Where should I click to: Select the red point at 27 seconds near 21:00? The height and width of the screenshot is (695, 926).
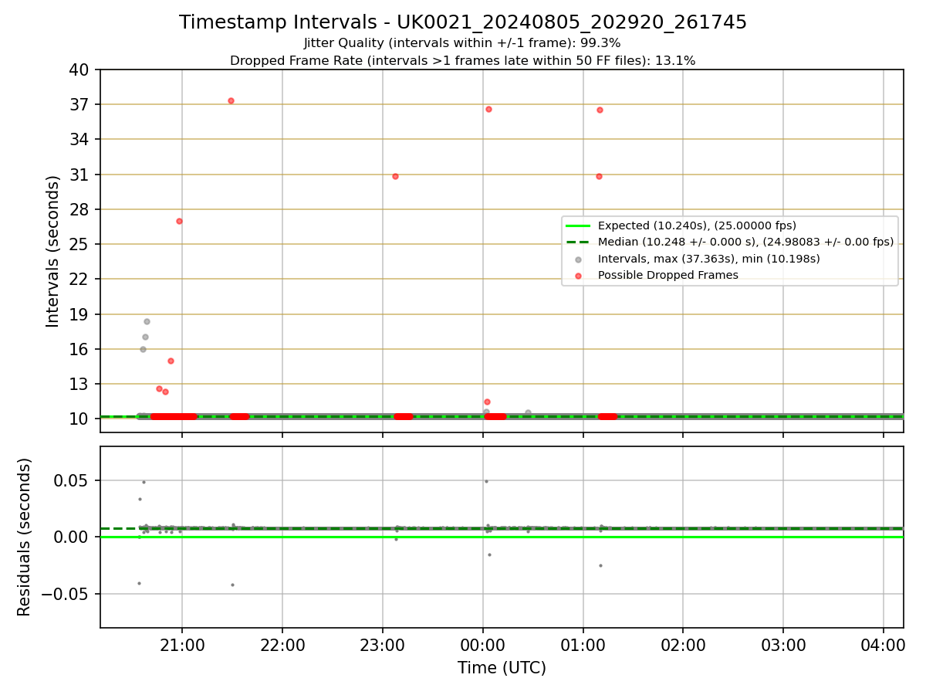click(179, 221)
